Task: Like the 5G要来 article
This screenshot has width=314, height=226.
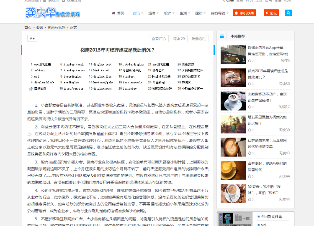Action: [250, 199]
